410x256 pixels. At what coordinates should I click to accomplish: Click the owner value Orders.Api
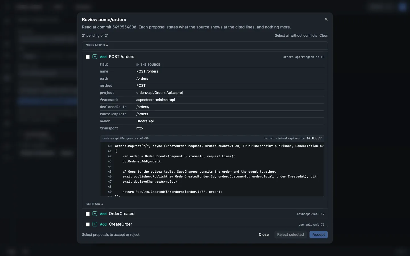(145, 121)
